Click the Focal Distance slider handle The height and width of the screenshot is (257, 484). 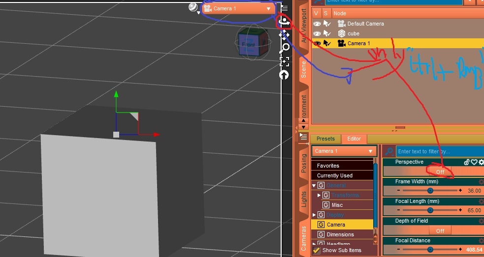(x=430, y=250)
